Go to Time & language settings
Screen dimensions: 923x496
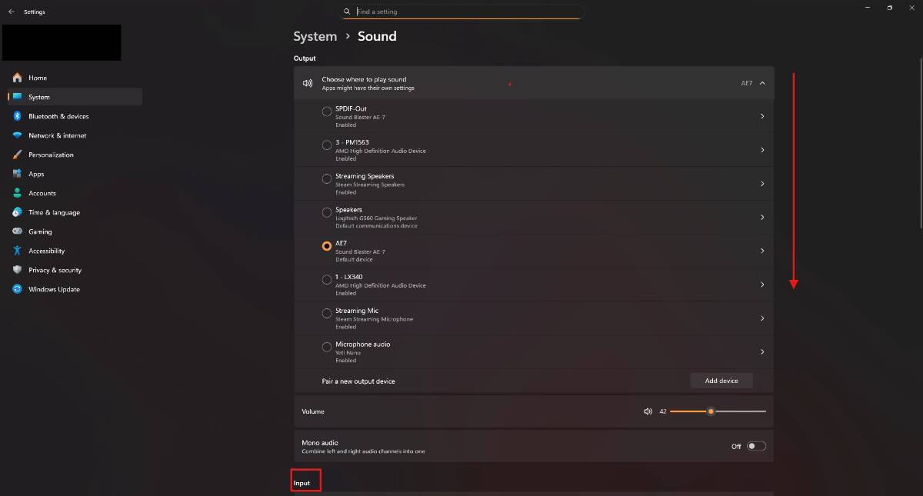tap(54, 212)
